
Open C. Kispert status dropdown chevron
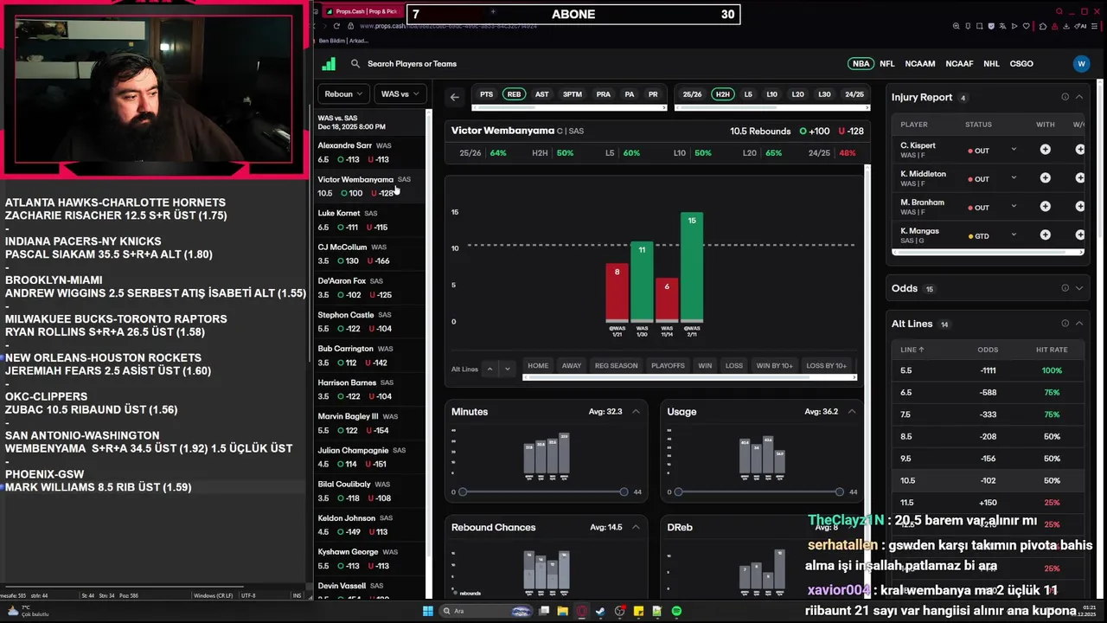(1014, 150)
